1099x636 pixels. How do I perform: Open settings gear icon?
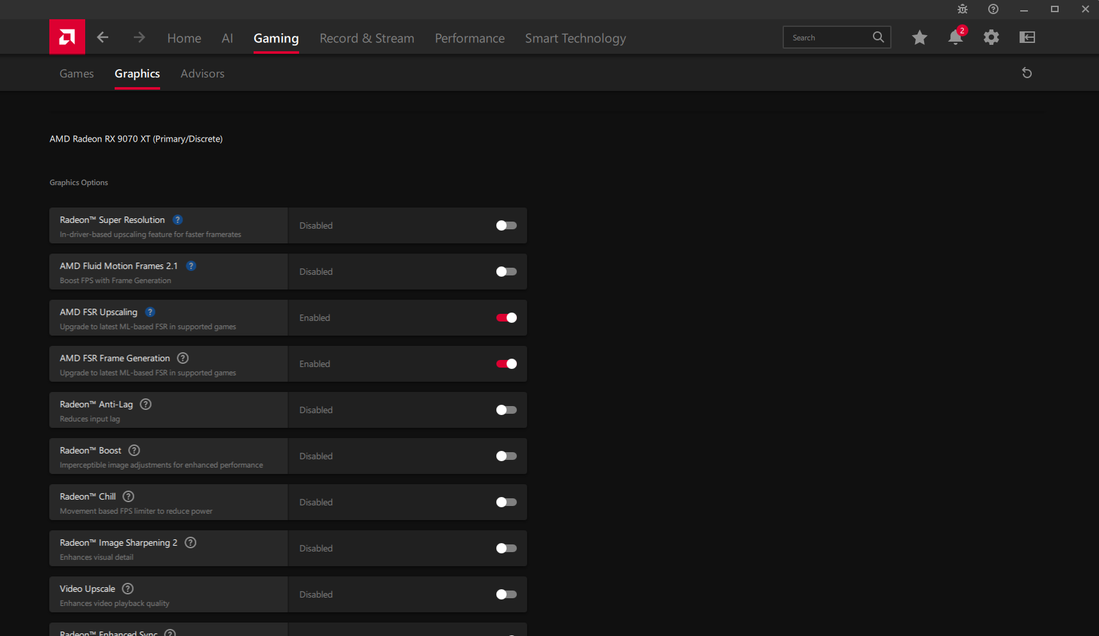pyautogui.click(x=991, y=37)
